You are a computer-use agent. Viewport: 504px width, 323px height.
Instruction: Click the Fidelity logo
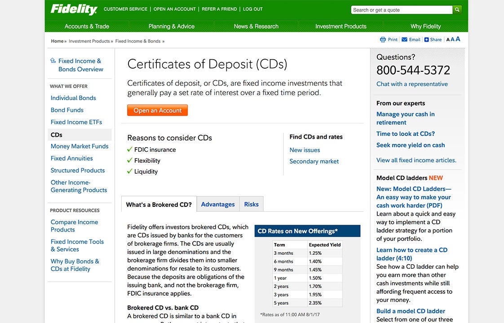pos(74,9)
